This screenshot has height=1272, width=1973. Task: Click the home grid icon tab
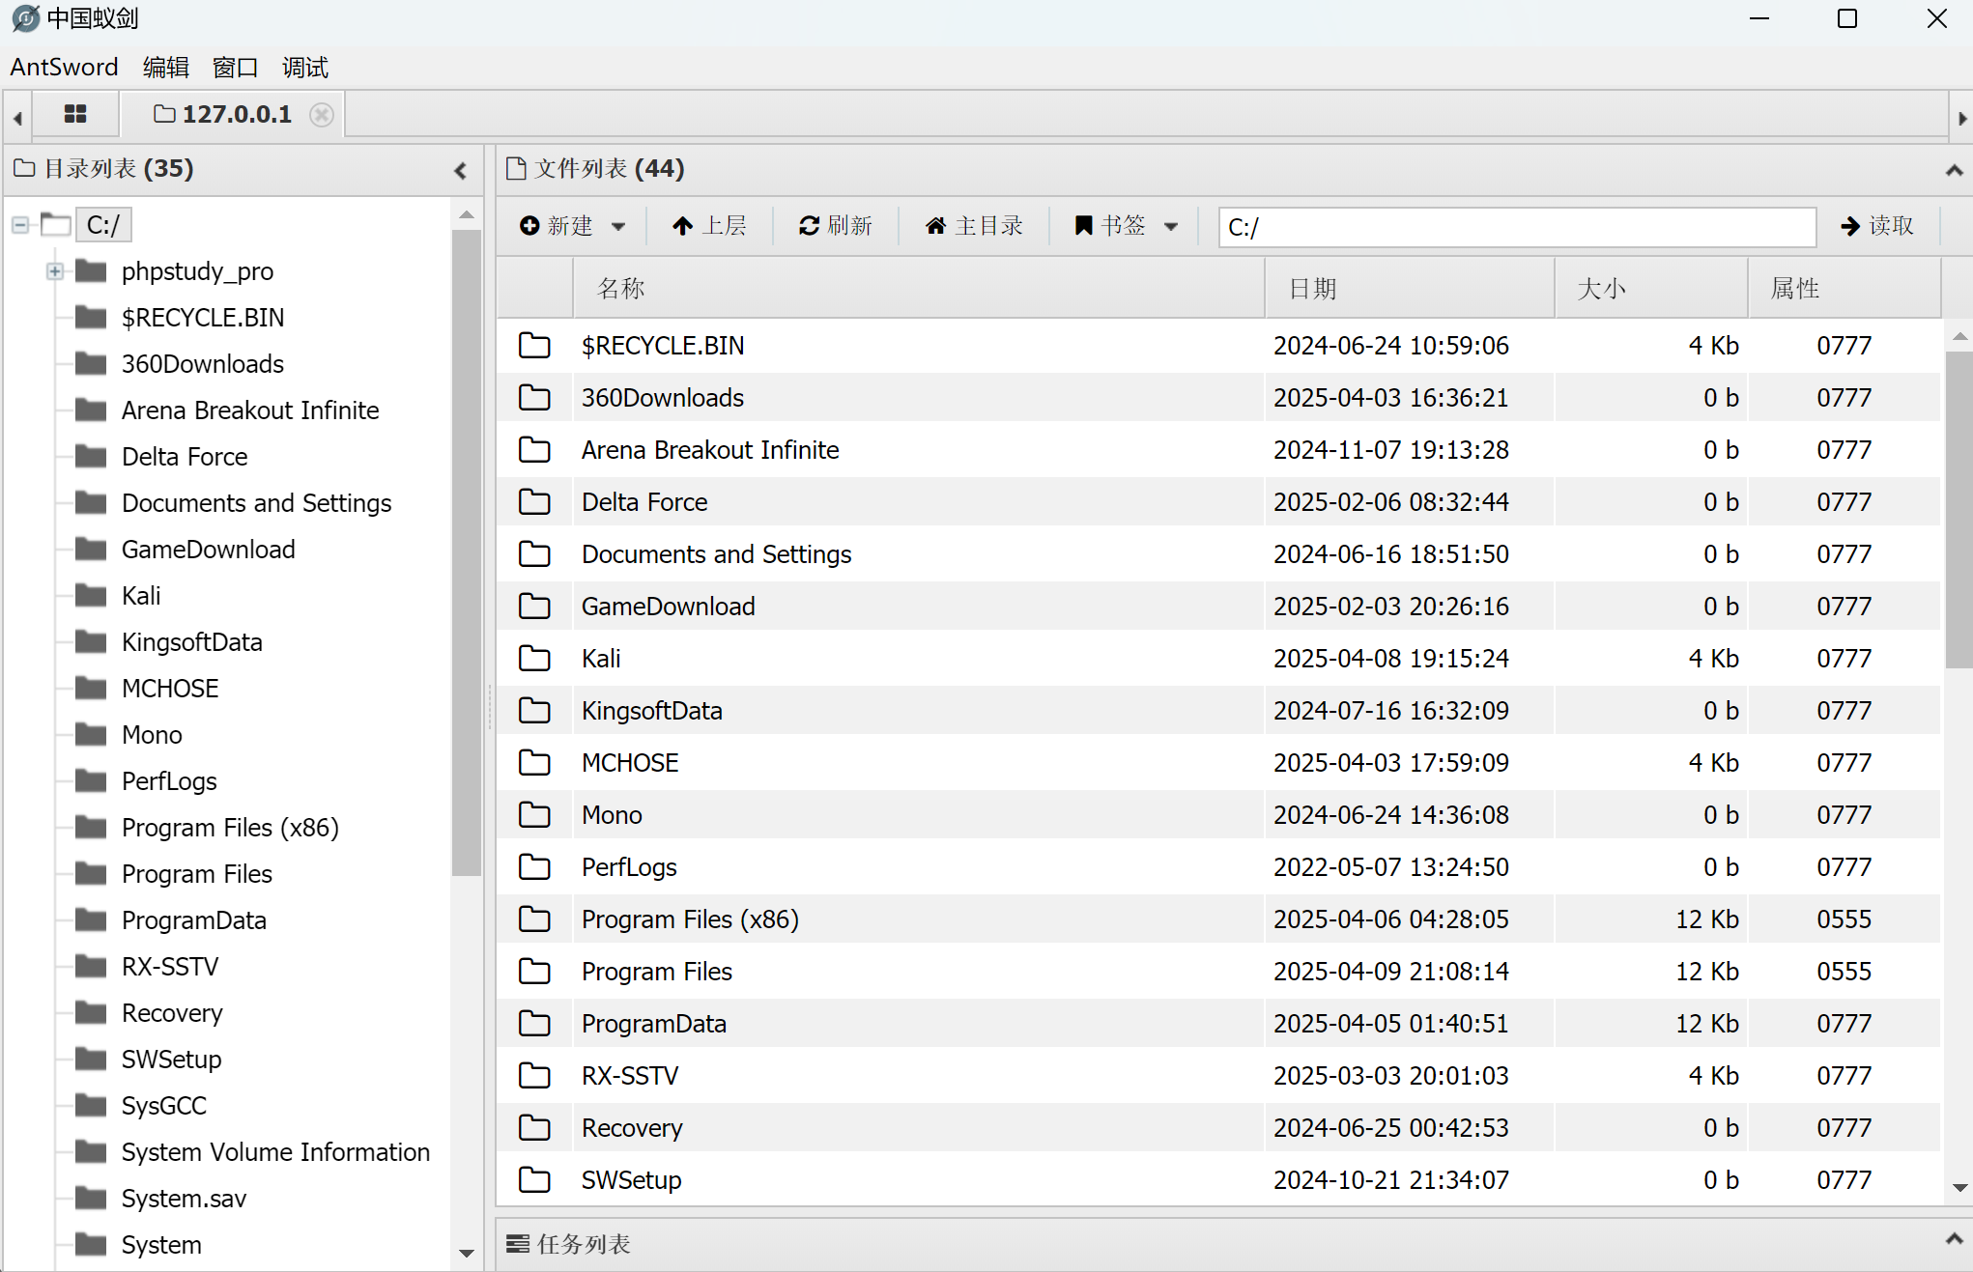75,114
